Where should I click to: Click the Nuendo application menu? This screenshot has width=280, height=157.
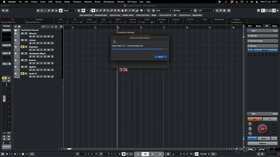coord(12,2)
